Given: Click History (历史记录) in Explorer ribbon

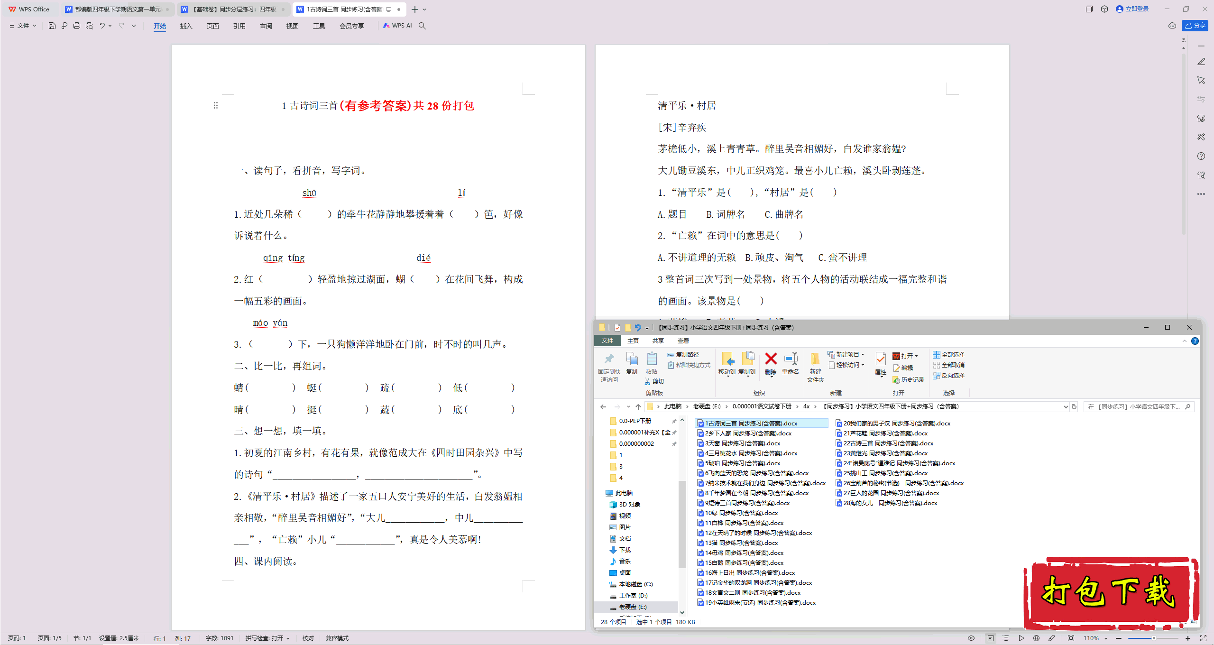Looking at the screenshot, I should [x=909, y=380].
